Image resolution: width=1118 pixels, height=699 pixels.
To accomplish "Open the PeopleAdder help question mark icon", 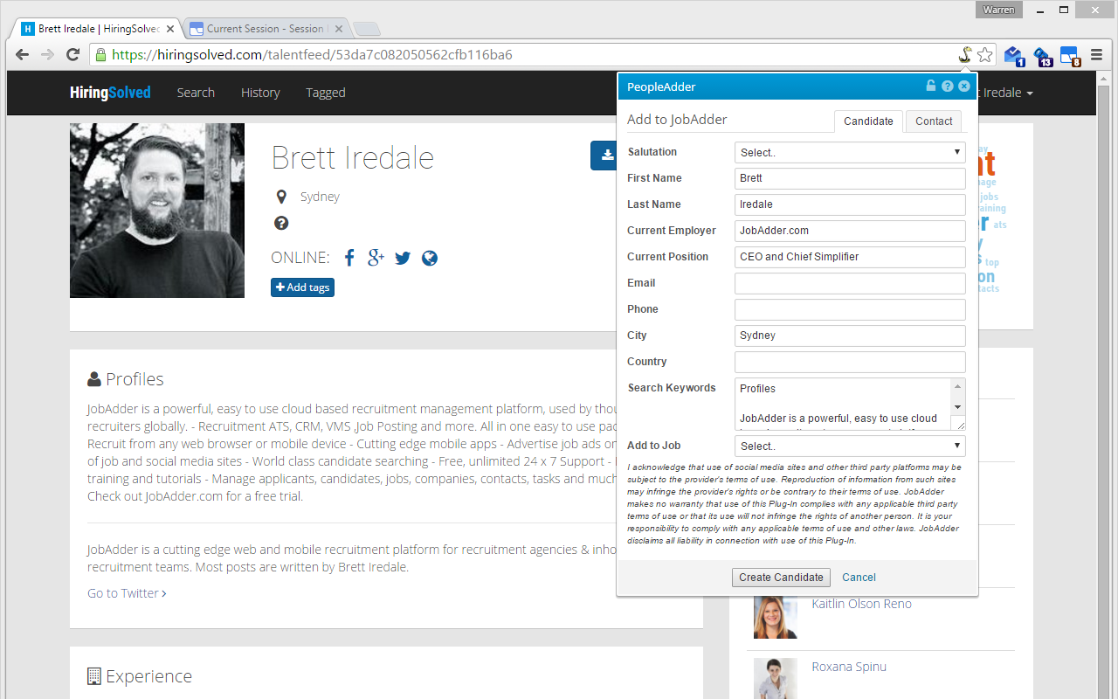I will coord(947,86).
